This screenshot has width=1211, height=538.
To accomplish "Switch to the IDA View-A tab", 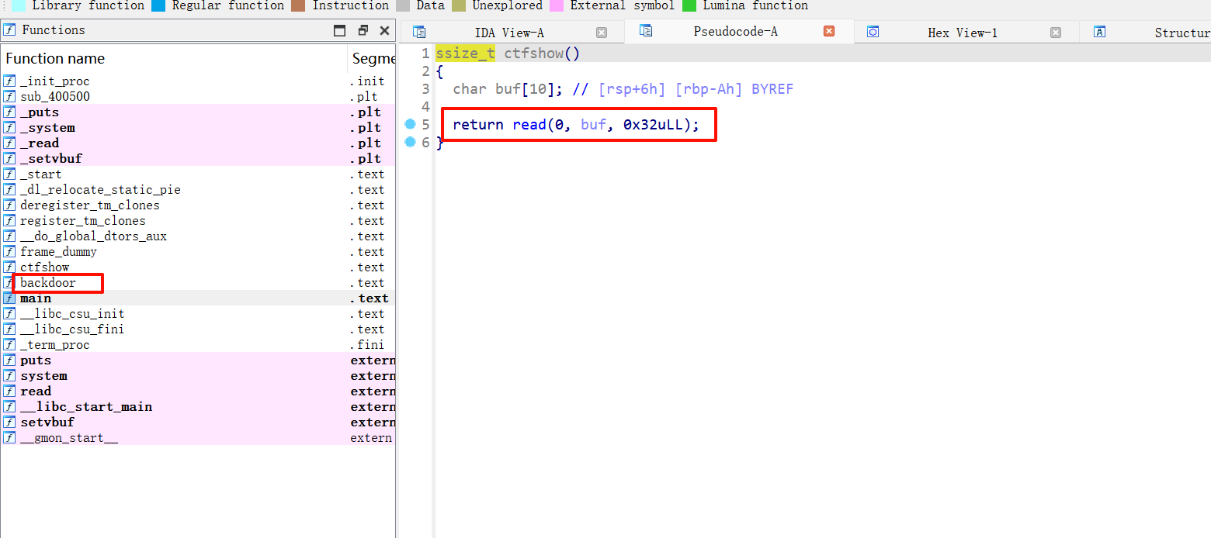I will pyautogui.click(x=509, y=33).
